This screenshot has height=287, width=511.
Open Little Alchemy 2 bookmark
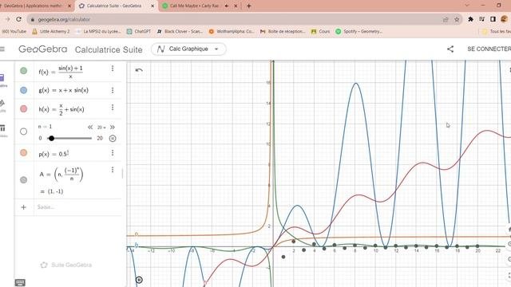pos(51,32)
